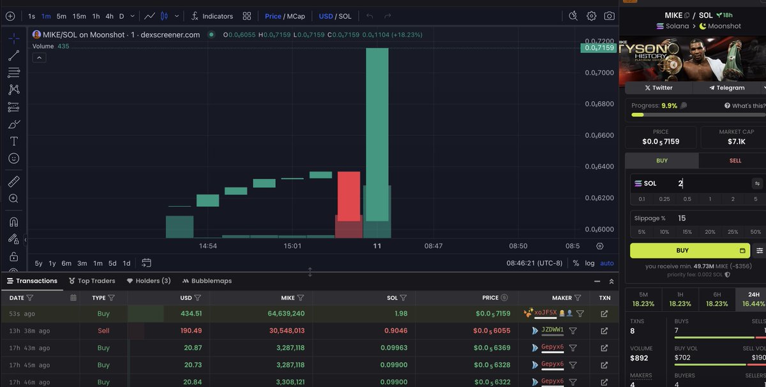Toggle magnet mode for drawings
766x387 pixels.
tap(13, 222)
